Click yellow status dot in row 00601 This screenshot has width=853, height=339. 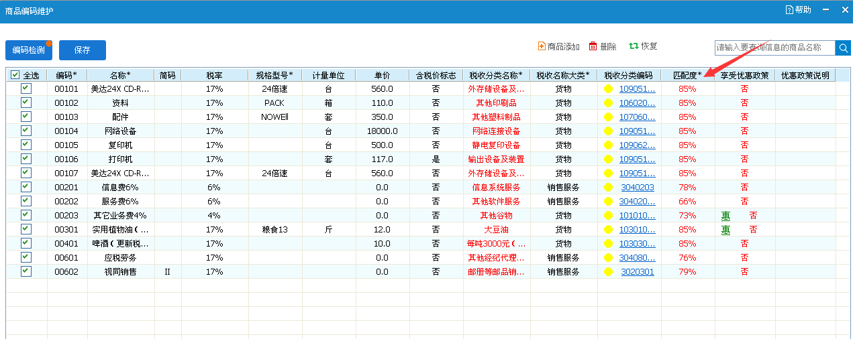tap(609, 258)
